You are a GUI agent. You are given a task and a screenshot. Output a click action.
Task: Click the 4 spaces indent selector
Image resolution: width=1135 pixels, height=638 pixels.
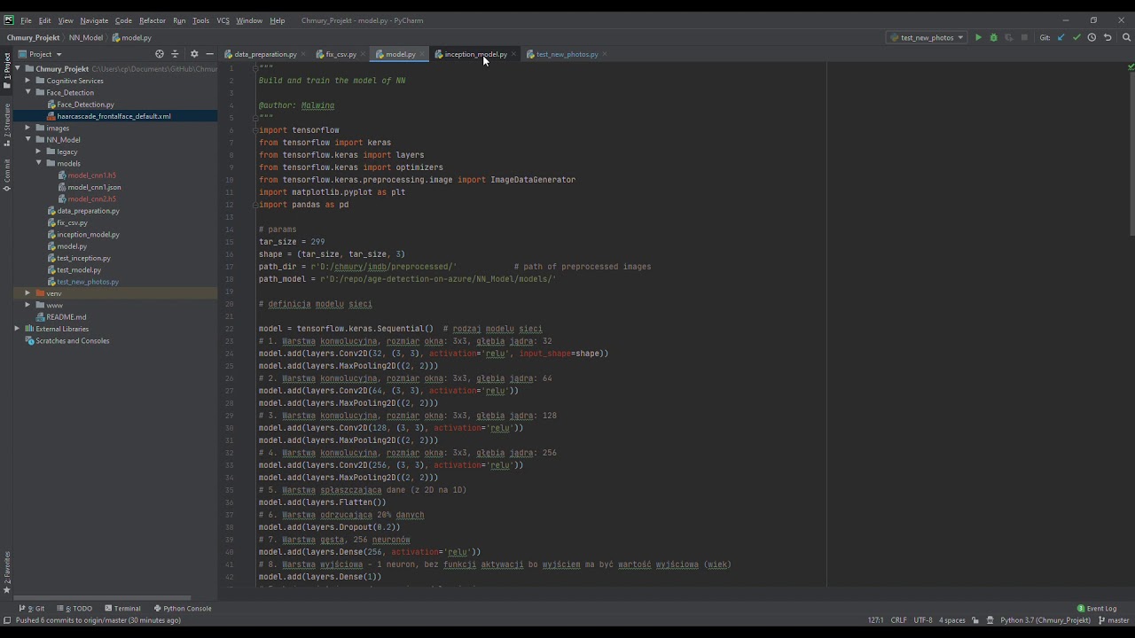pos(952,620)
